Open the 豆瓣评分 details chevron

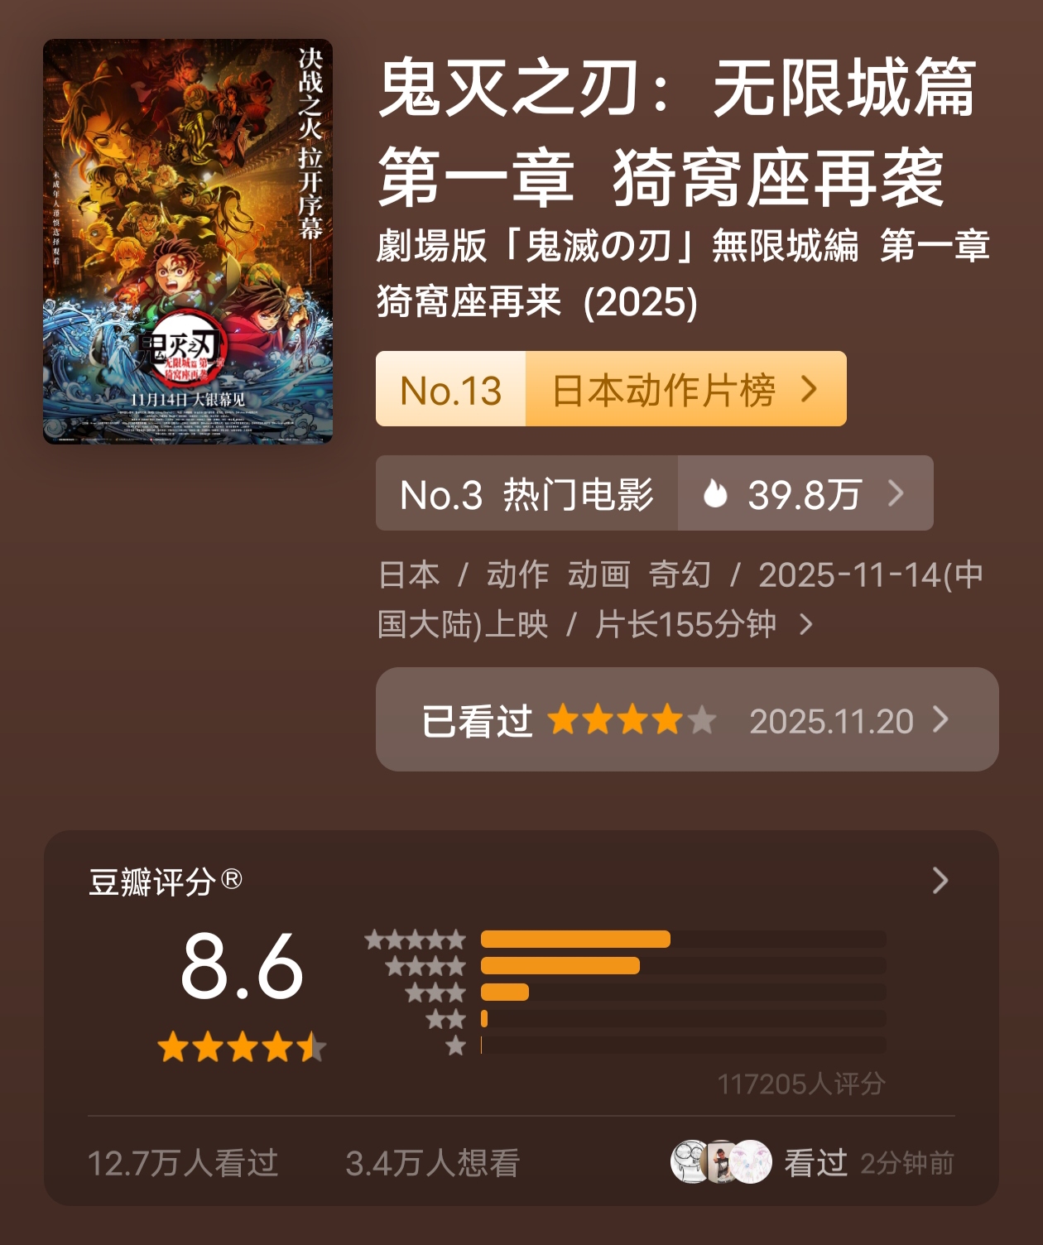pos(940,880)
